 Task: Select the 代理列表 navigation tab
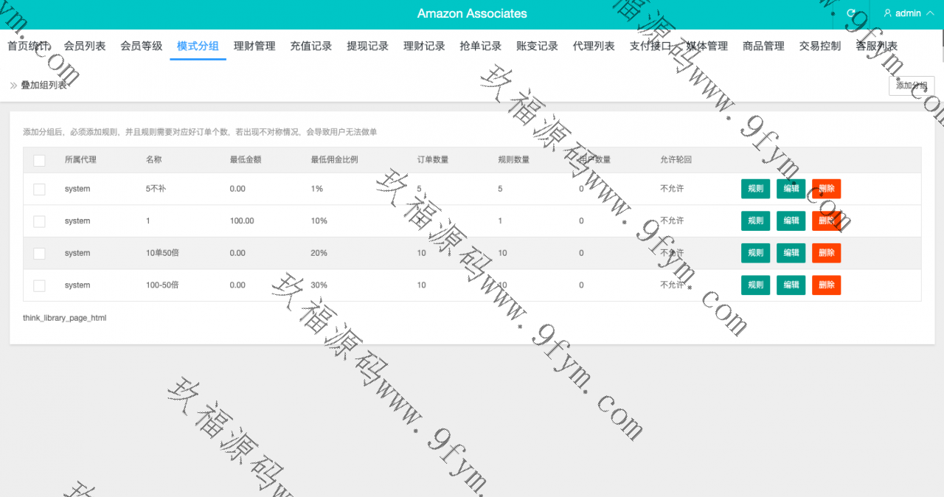(594, 46)
